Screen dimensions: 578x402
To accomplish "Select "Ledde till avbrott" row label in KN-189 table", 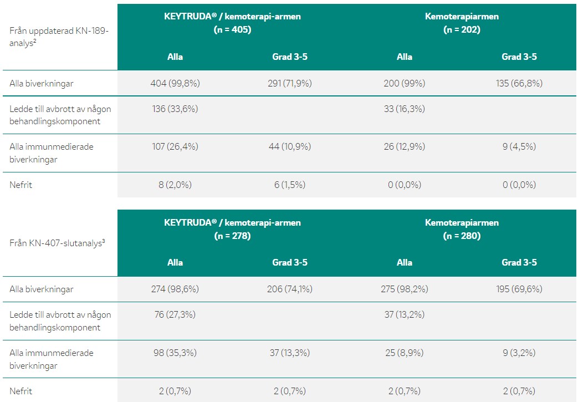I will click(x=60, y=115).
